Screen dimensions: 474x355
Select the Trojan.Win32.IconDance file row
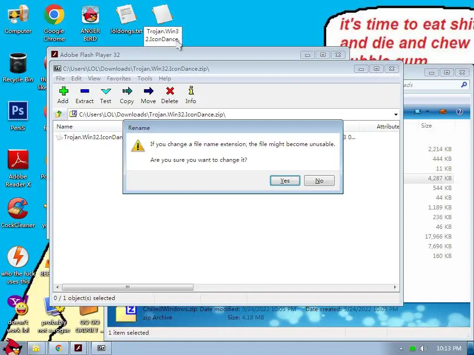click(x=89, y=137)
